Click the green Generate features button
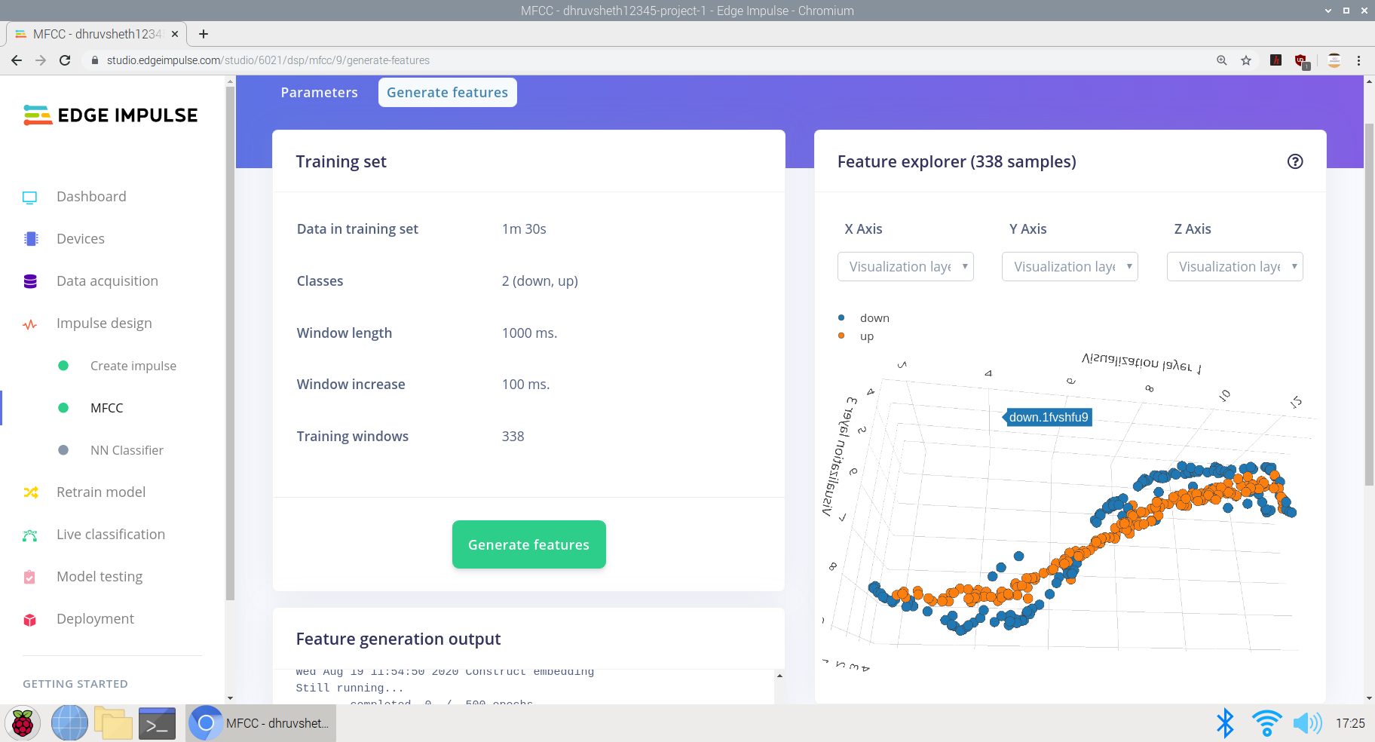Viewport: 1375px width, 742px height. click(528, 544)
